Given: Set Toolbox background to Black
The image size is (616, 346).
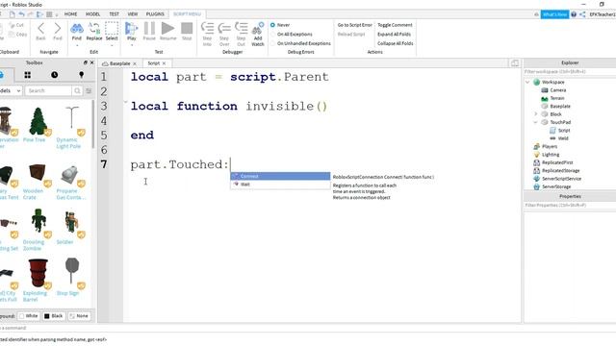Looking at the screenshot, I should (54, 316).
